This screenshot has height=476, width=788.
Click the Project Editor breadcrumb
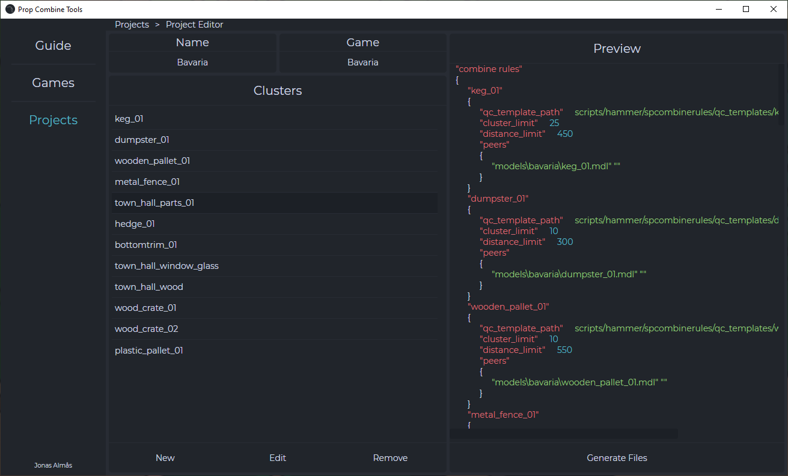(x=194, y=25)
